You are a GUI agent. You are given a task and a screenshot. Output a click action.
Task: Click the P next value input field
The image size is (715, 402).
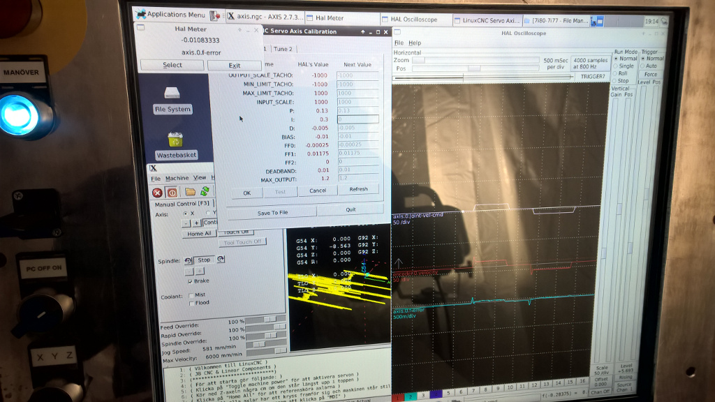[x=357, y=110]
